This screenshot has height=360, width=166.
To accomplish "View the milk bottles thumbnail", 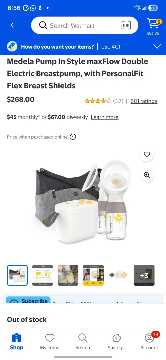I will click(x=68, y=275).
